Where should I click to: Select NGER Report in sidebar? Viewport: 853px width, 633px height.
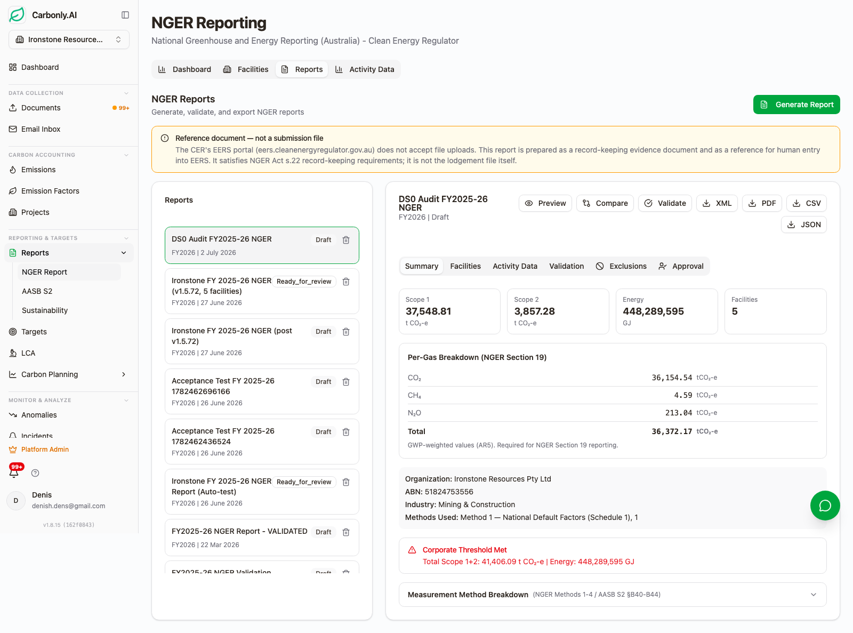point(69,272)
